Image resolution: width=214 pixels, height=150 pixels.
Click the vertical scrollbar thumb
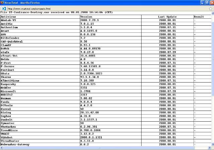(213, 59)
